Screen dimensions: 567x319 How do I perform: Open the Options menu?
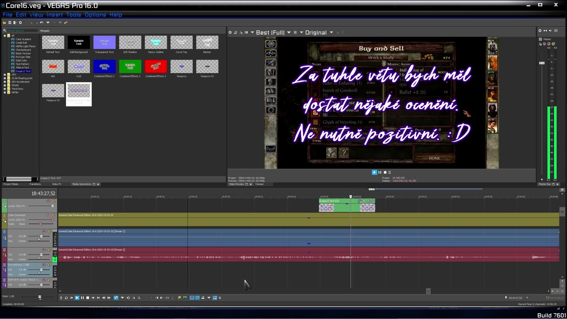pyautogui.click(x=95, y=15)
